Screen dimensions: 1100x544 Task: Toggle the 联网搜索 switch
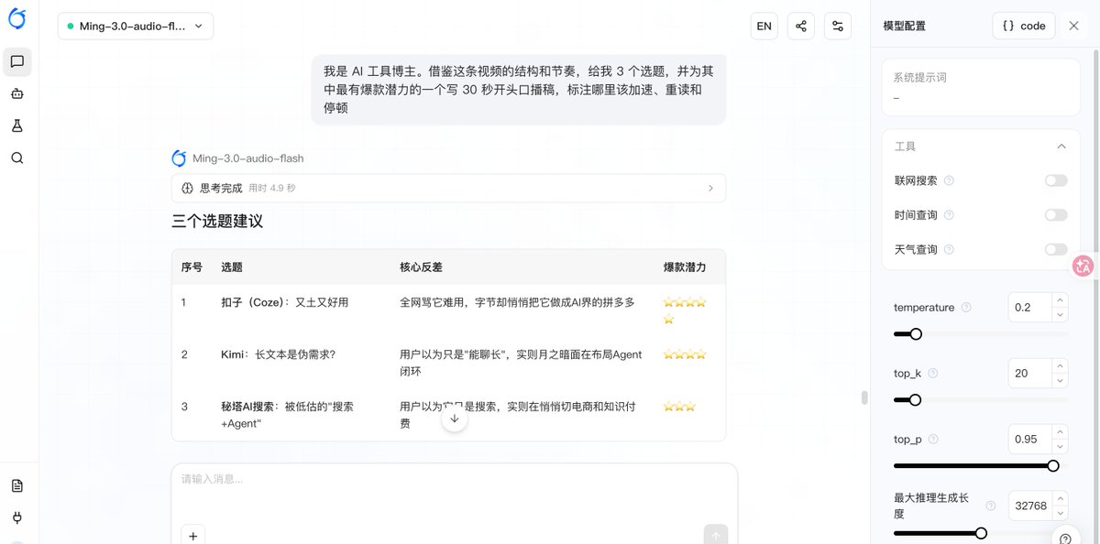click(x=1056, y=180)
